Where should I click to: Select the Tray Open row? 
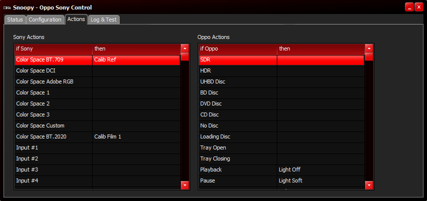coord(282,148)
